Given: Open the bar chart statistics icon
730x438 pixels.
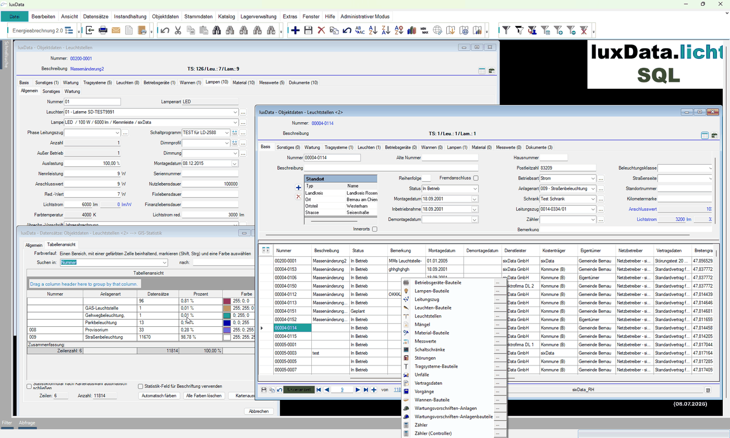Looking at the screenshot, I should 411,30.
